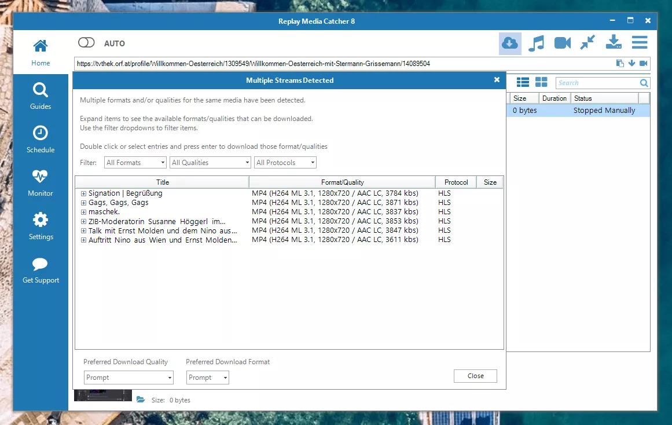Select the cloud download mode icon
This screenshot has width=672, height=425.
510,43
